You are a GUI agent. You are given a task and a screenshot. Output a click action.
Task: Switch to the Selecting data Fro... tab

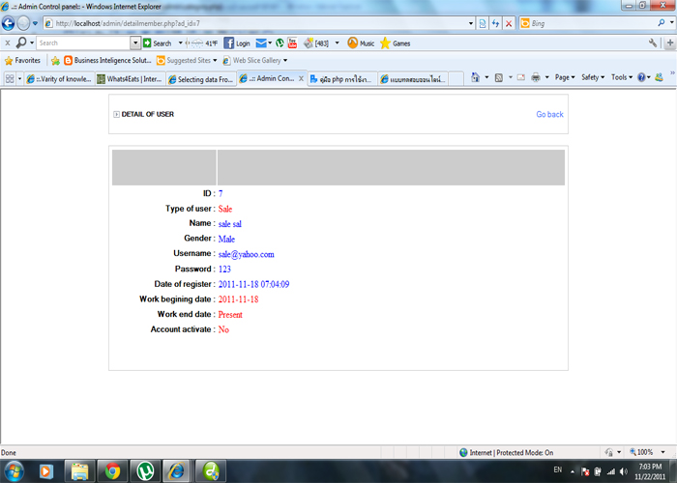tap(201, 79)
